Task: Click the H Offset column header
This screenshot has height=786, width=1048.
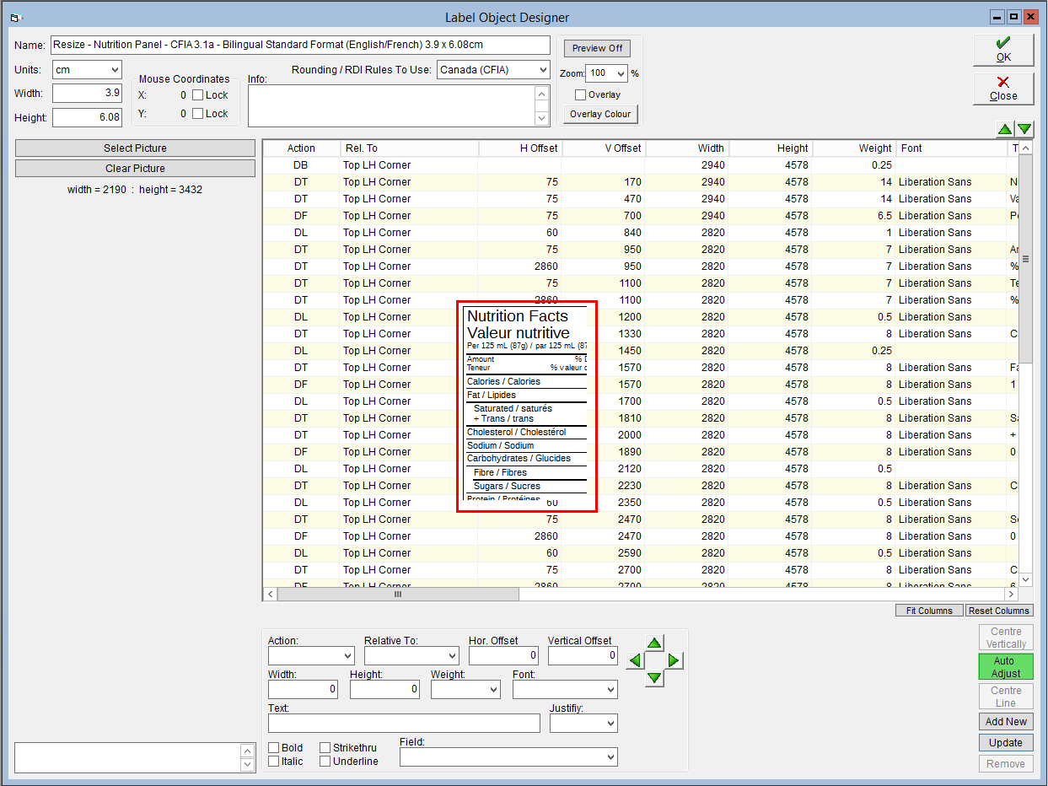Action: click(520, 148)
